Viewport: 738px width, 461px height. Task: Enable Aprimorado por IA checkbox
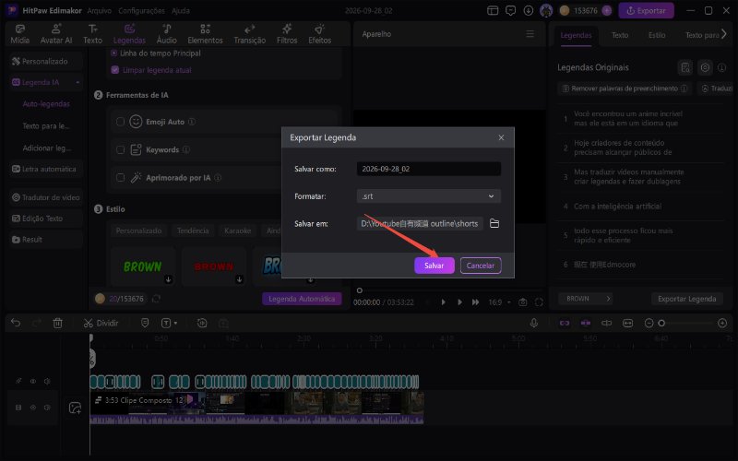coord(120,178)
